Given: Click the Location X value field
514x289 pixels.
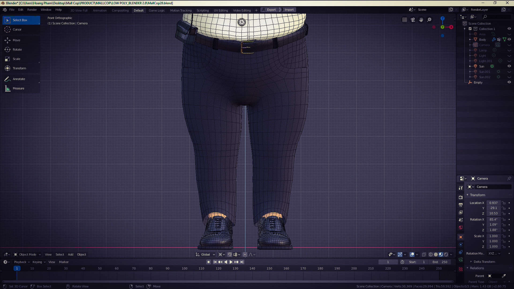Looking at the screenshot, I should tap(493, 203).
